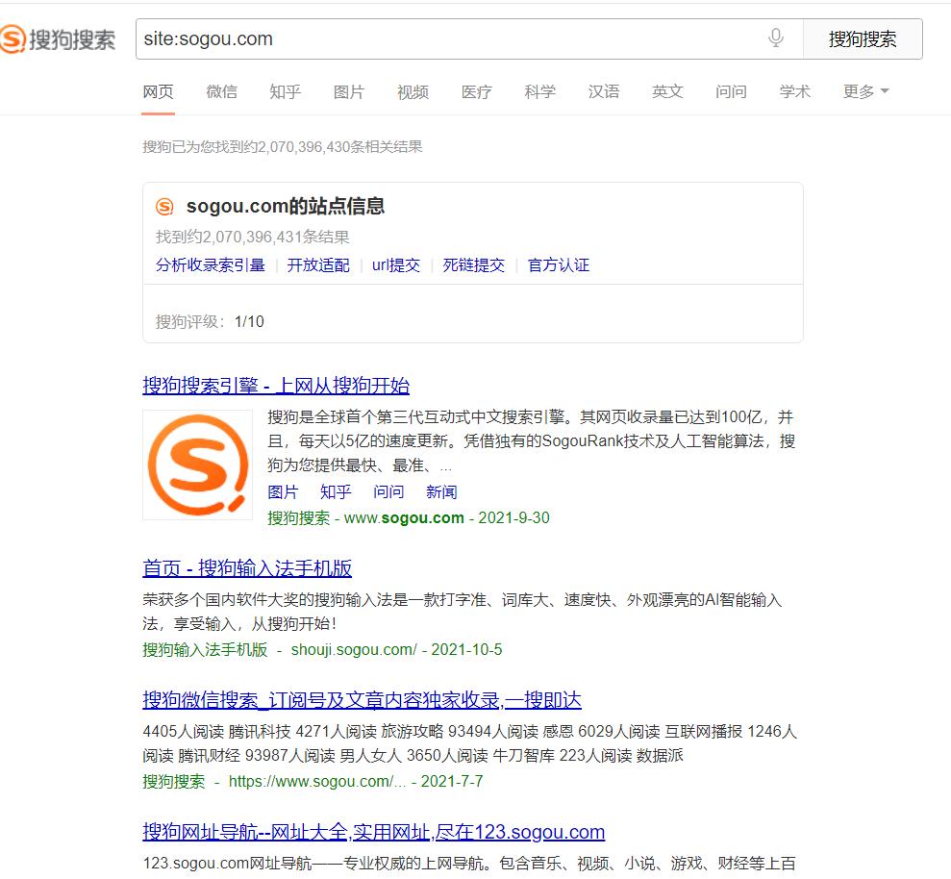Click the Sogou logo in top left corner
The width and height of the screenshot is (951, 879).
pyautogui.click(x=60, y=39)
